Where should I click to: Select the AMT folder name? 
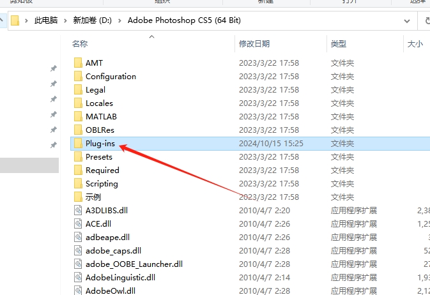tap(94, 63)
